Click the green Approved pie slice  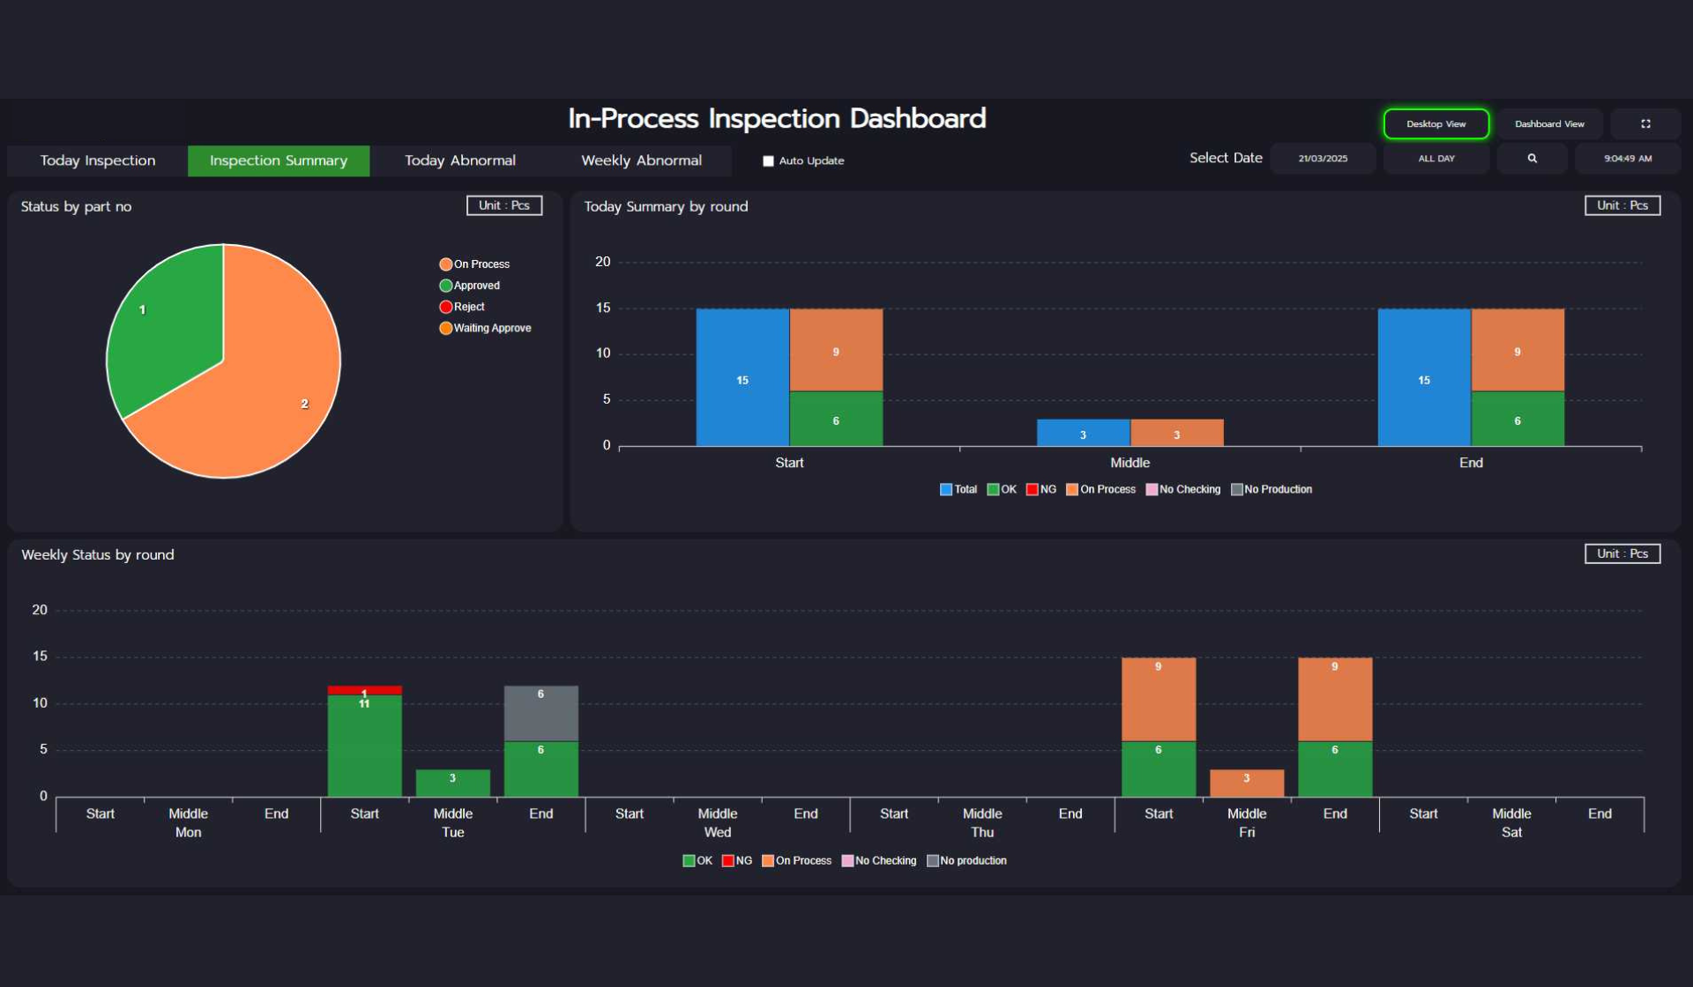pos(172,330)
